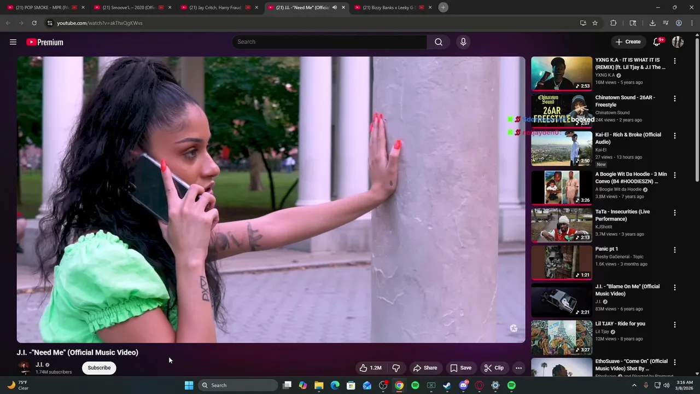
Task: Save the video to a playlist
Action: 460,368
